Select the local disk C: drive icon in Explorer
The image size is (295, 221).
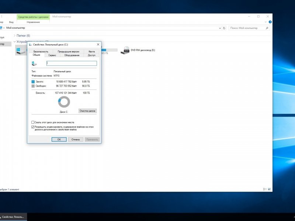20,51
